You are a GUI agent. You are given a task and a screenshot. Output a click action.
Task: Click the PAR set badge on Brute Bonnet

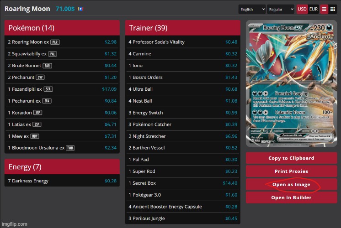[x=47, y=66]
